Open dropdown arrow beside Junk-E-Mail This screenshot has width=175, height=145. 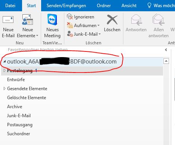pos(99,34)
